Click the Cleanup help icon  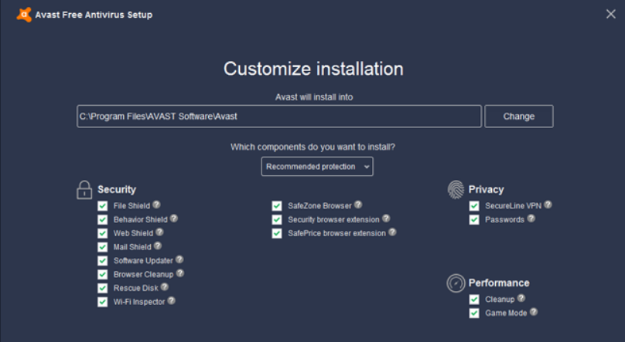click(521, 298)
